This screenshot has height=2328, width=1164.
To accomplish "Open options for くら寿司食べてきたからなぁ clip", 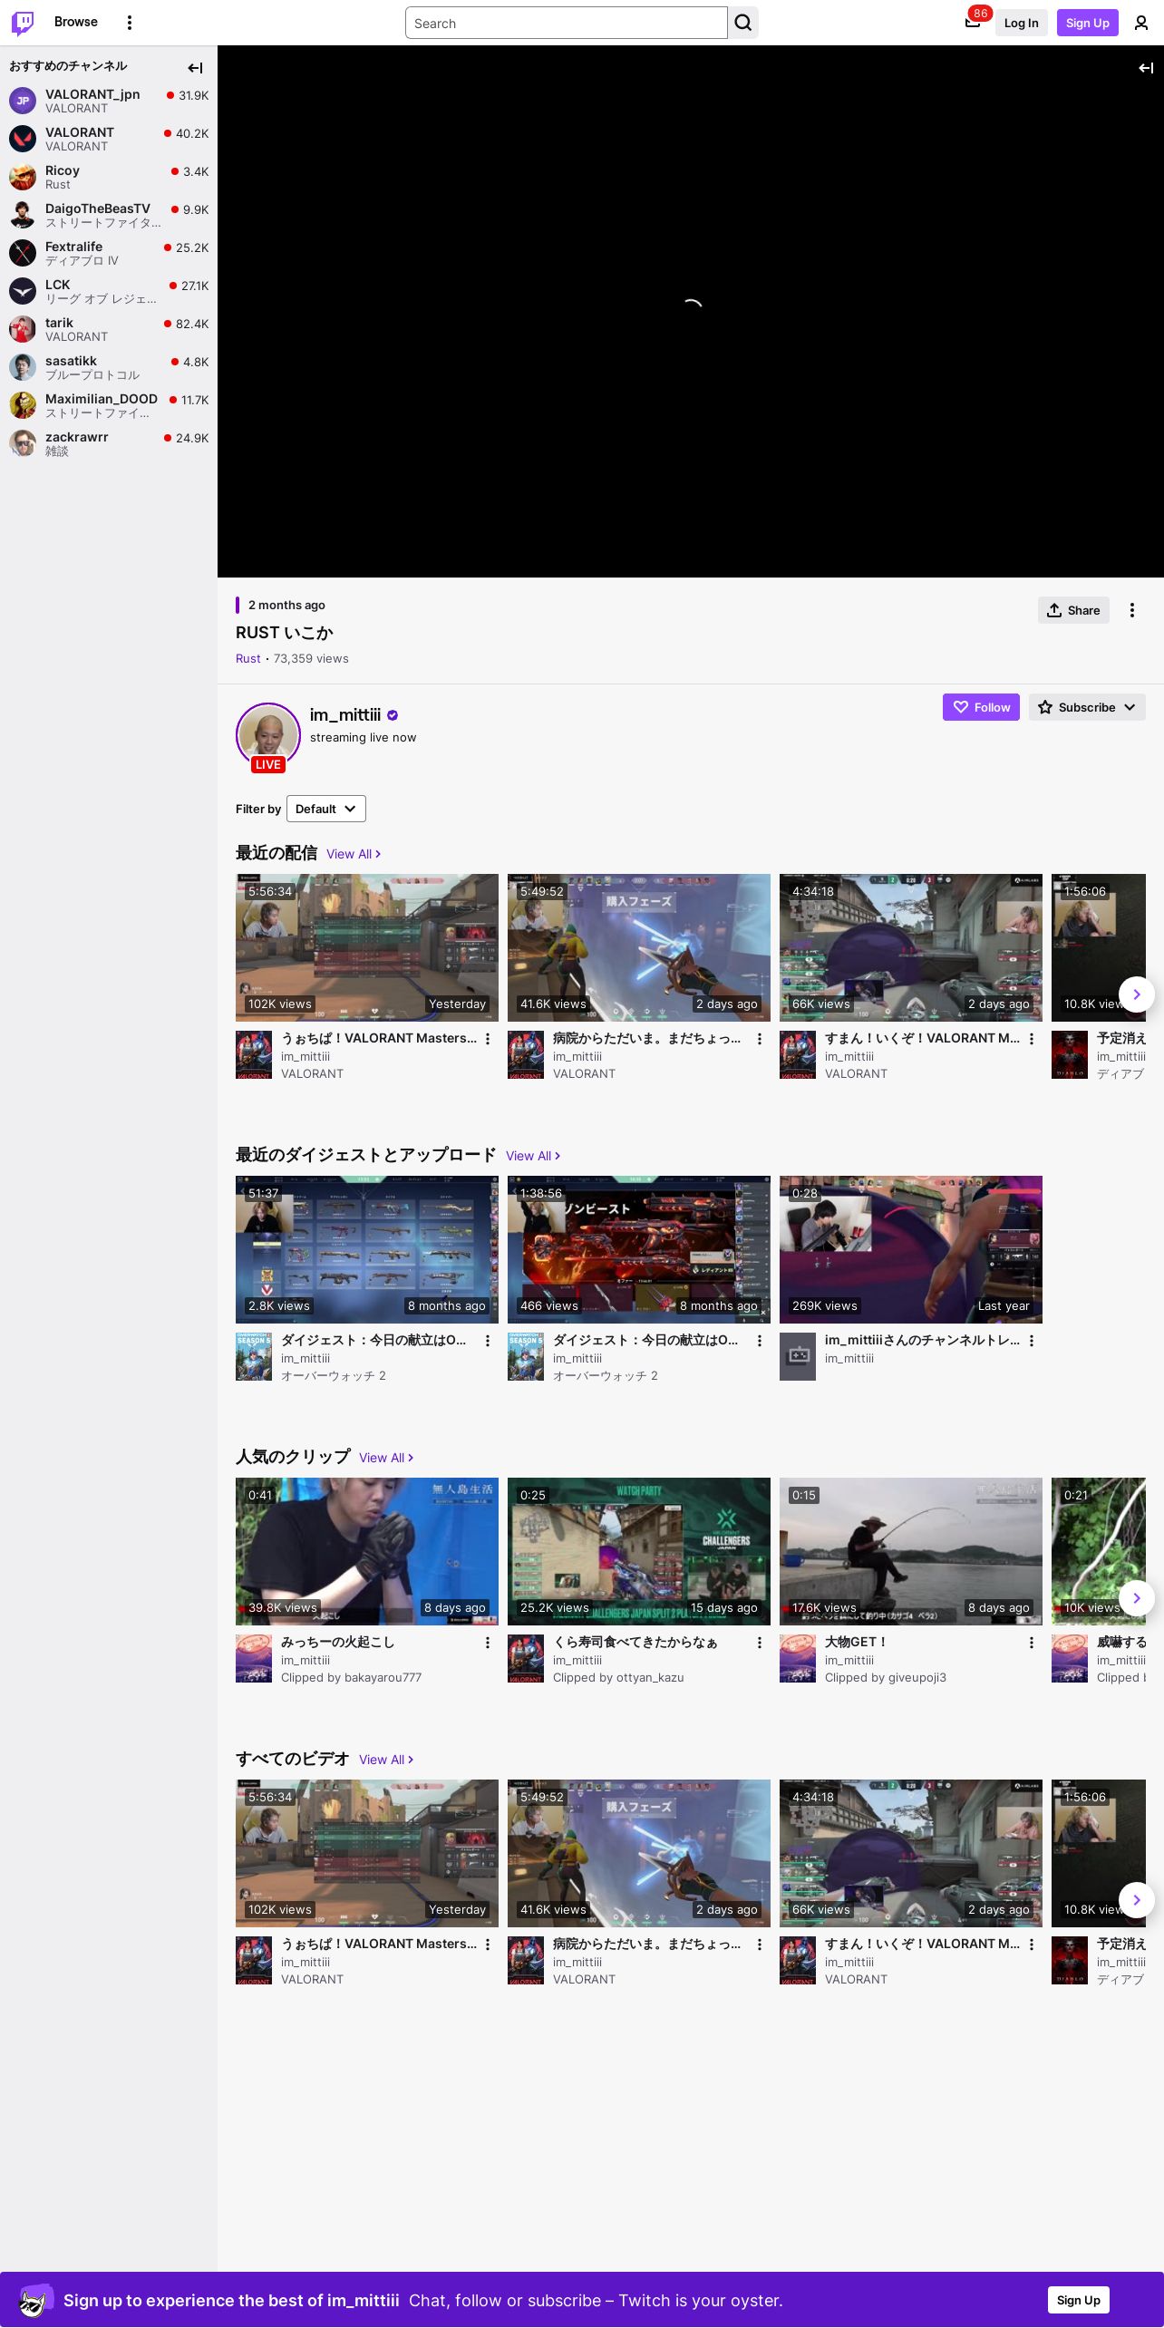I will click(x=760, y=1643).
